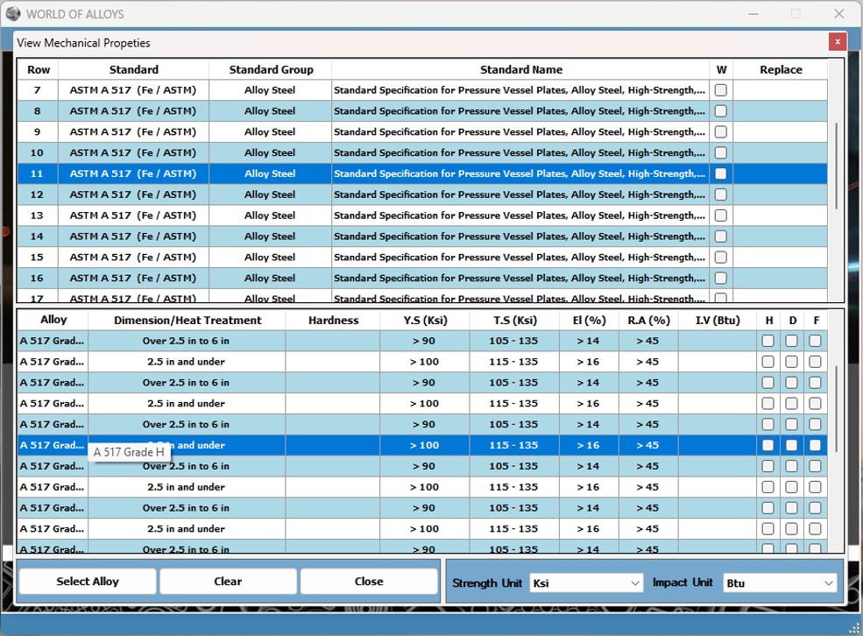Click the lower alloy table vertical scrollbar

[836, 410]
